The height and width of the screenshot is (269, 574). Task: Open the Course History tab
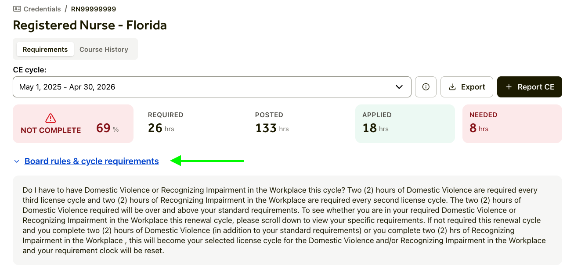coord(104,49)
